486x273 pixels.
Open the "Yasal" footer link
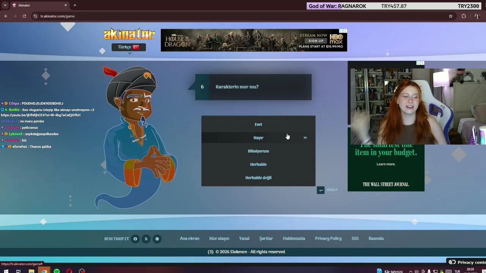click(244, 238)
